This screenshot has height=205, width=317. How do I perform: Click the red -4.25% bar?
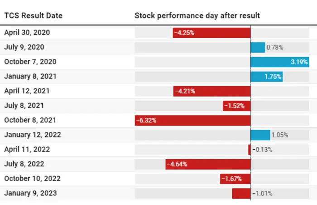coord(211,33)
